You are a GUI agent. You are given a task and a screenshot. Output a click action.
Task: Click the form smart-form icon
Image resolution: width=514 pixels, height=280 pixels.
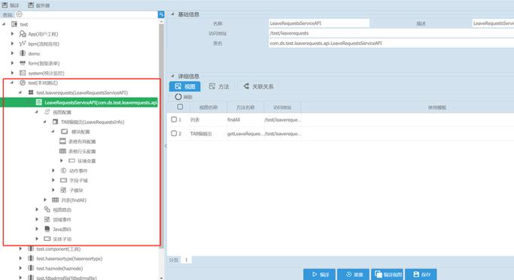click(x=23, y=63)
